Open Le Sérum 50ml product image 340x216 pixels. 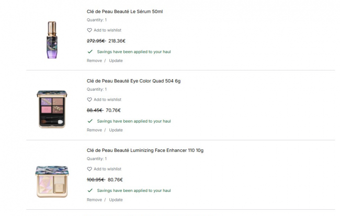(51, 40)
